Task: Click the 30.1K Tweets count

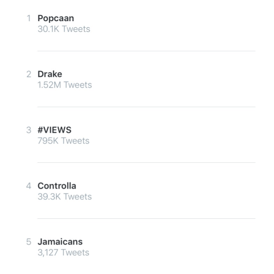Action: [x=64, y=29]
